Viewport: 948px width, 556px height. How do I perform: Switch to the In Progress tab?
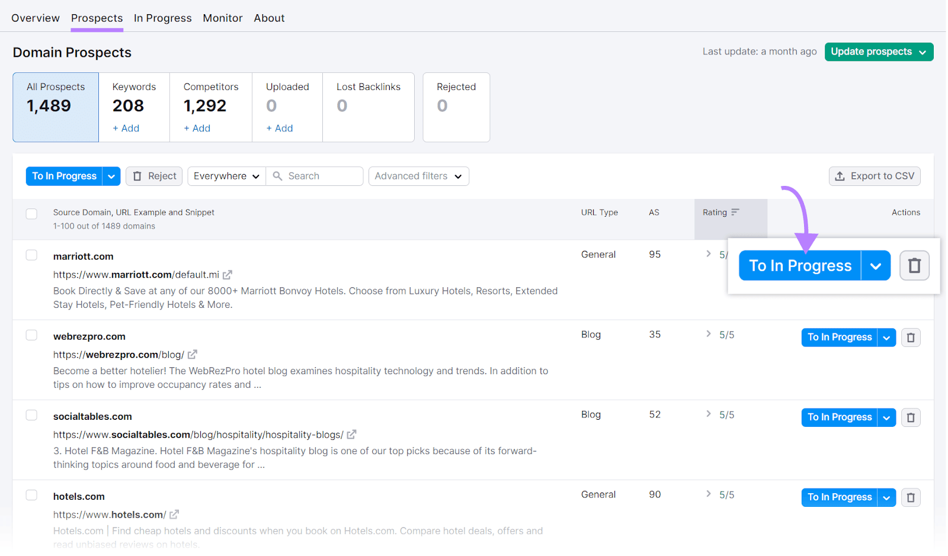pos(162,18)
